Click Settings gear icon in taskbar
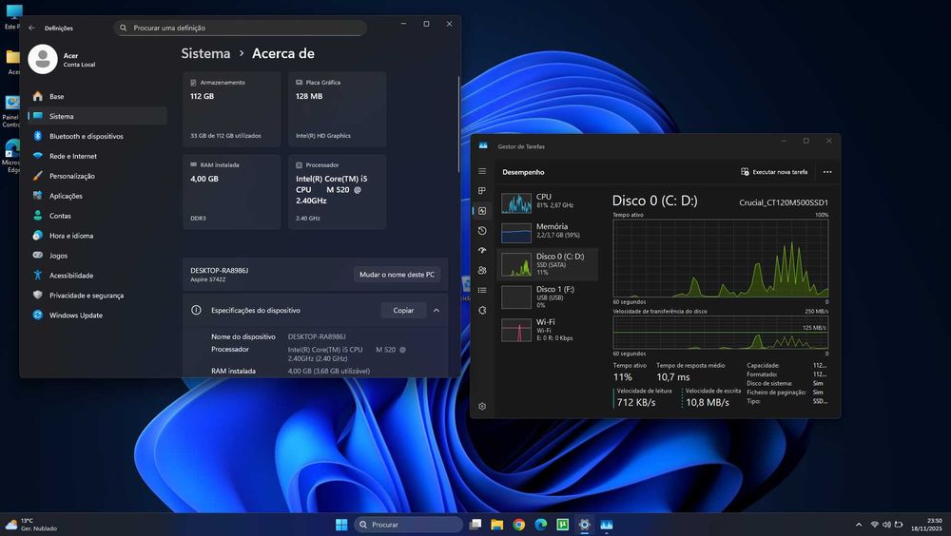 click(x=585, y=525)
